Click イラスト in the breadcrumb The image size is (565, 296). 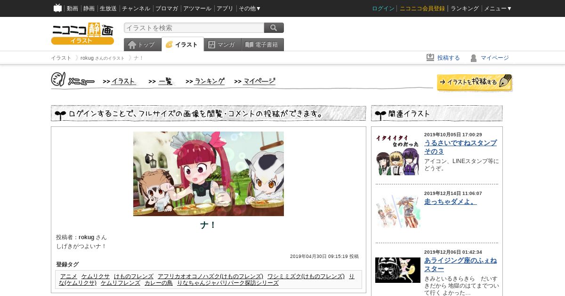[x=61, y=58]
